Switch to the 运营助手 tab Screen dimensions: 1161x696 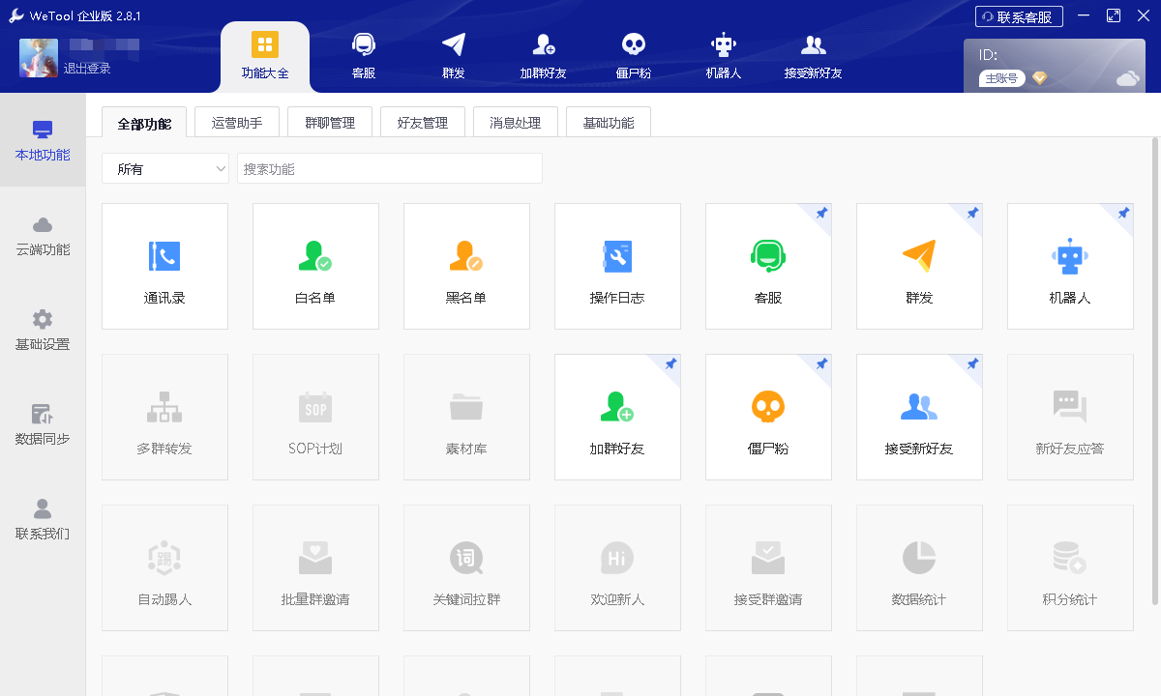pyautogui.click(x=236, y=121)
